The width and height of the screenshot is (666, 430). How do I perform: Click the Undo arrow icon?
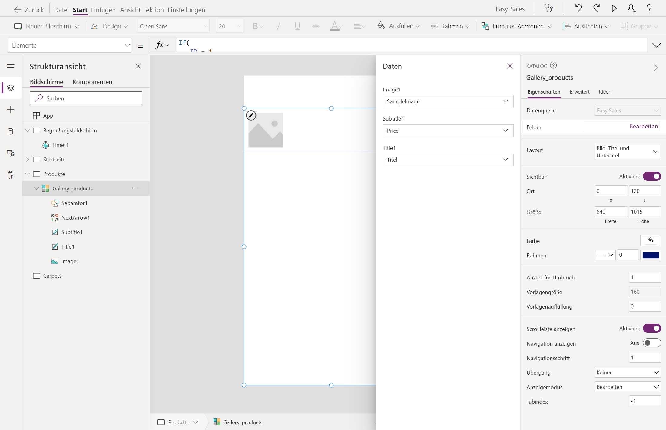(x=578, y=8)
